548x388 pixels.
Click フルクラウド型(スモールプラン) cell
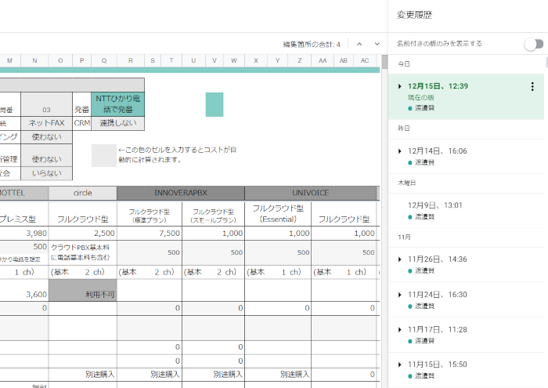213,216
